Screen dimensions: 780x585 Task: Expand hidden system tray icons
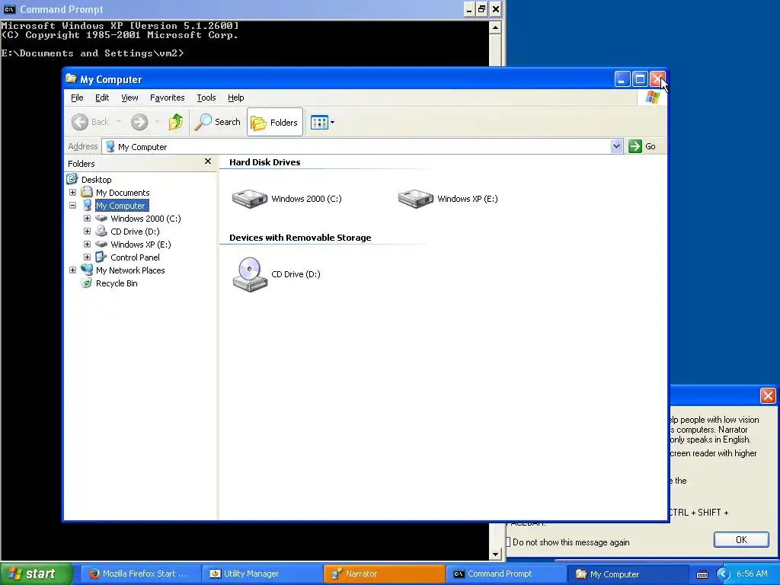[724, 574]
